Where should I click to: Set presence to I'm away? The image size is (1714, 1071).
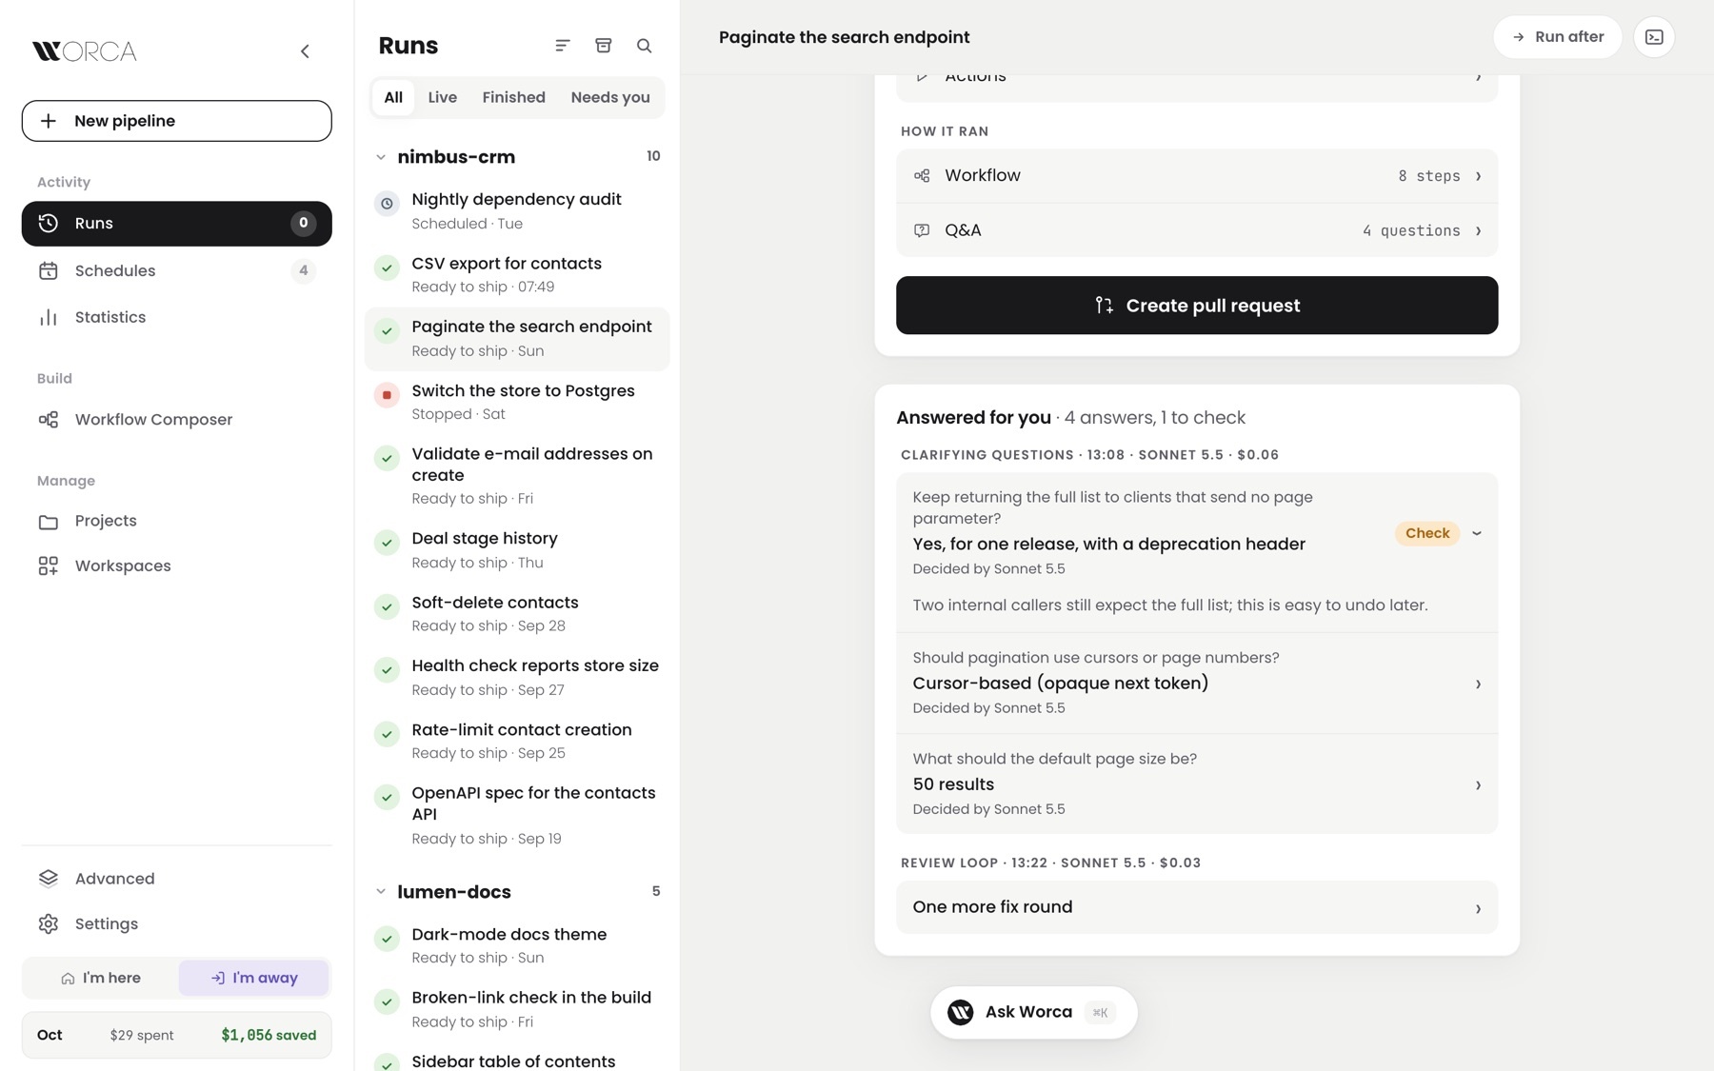click(x=254, y=978)
